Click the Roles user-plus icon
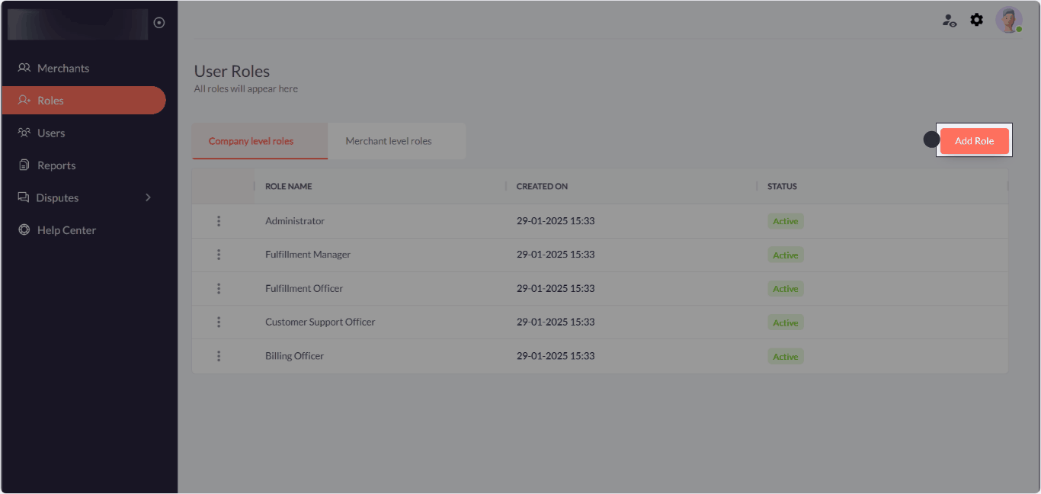 point(24,100)
